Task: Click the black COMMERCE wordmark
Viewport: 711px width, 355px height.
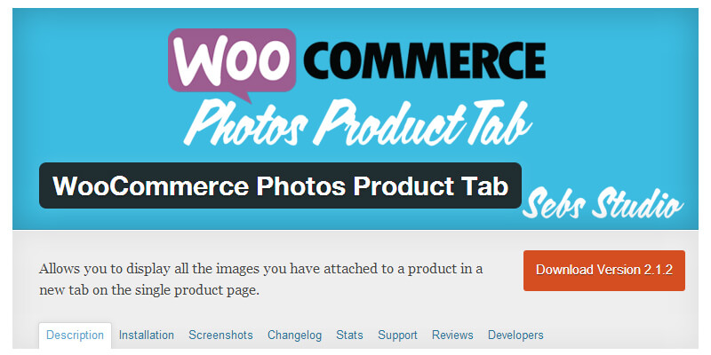Action: 425,60
